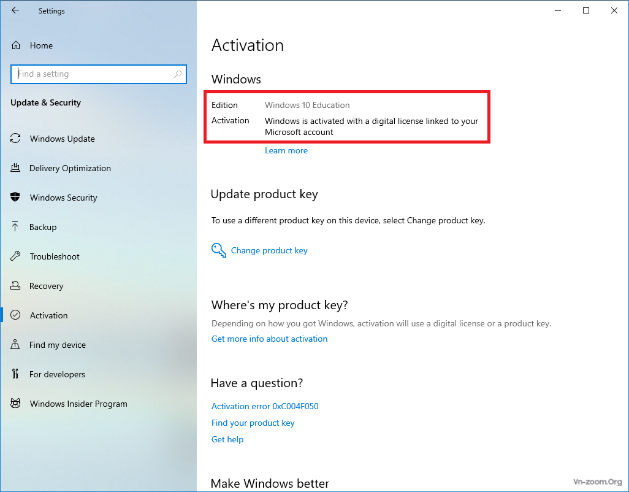Screen dimensions: 629x492
Task: Click the Windows Insider Program cat icon
Action: (15, 403)
